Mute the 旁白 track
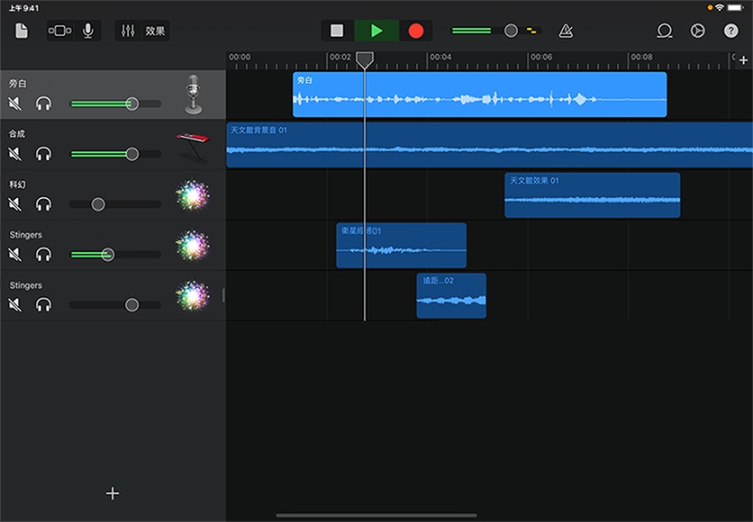 [x=15, y=103]
